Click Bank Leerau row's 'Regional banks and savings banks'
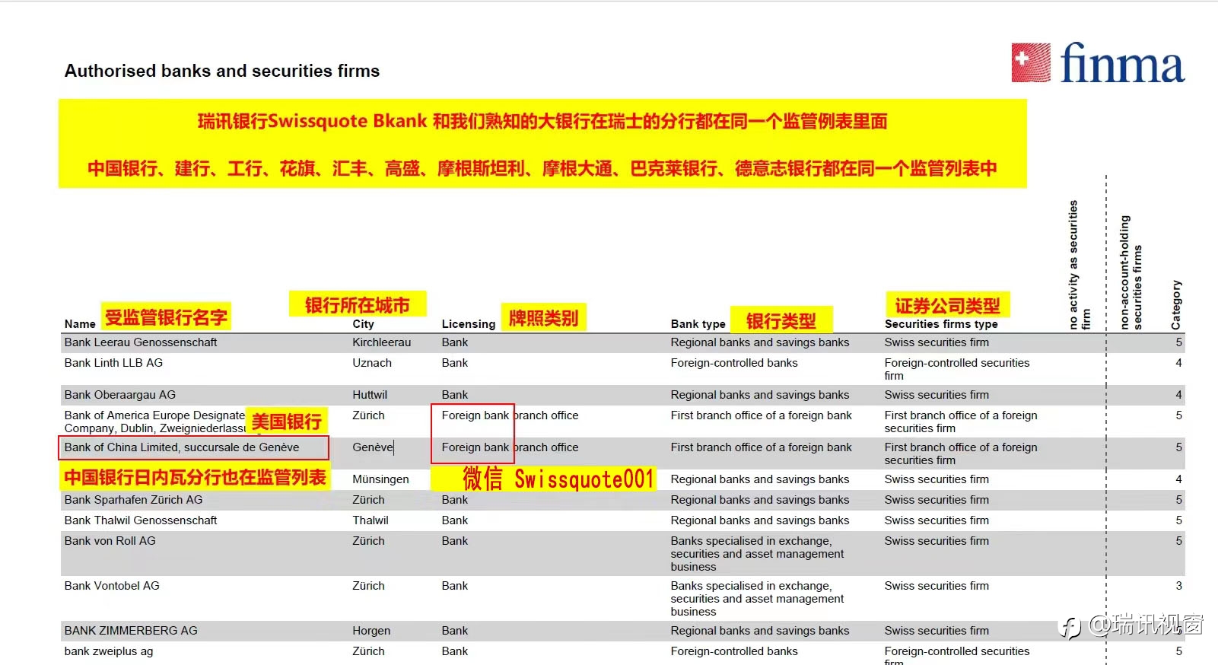Screen dimensions: 1218x665 coord(760,342)
